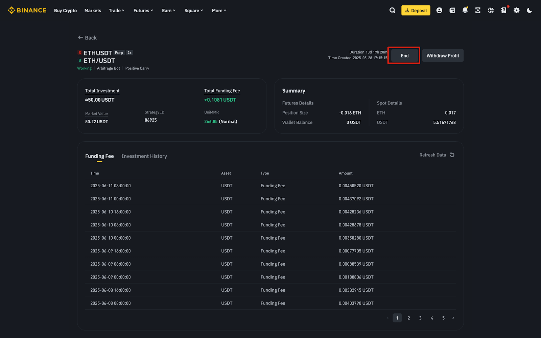The height and width of the screenshot is (338, 541).
Task: Go to pagination page 2
Action: pyautogui.click(x=409, y=318)
